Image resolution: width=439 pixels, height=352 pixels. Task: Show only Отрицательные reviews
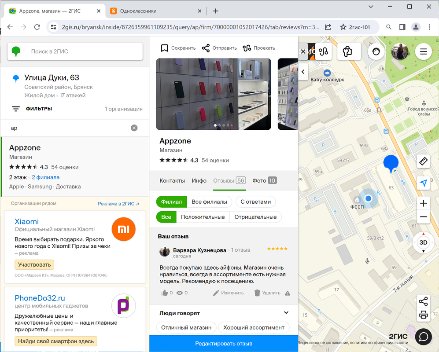pyautogui.click(x=255, y=217)
